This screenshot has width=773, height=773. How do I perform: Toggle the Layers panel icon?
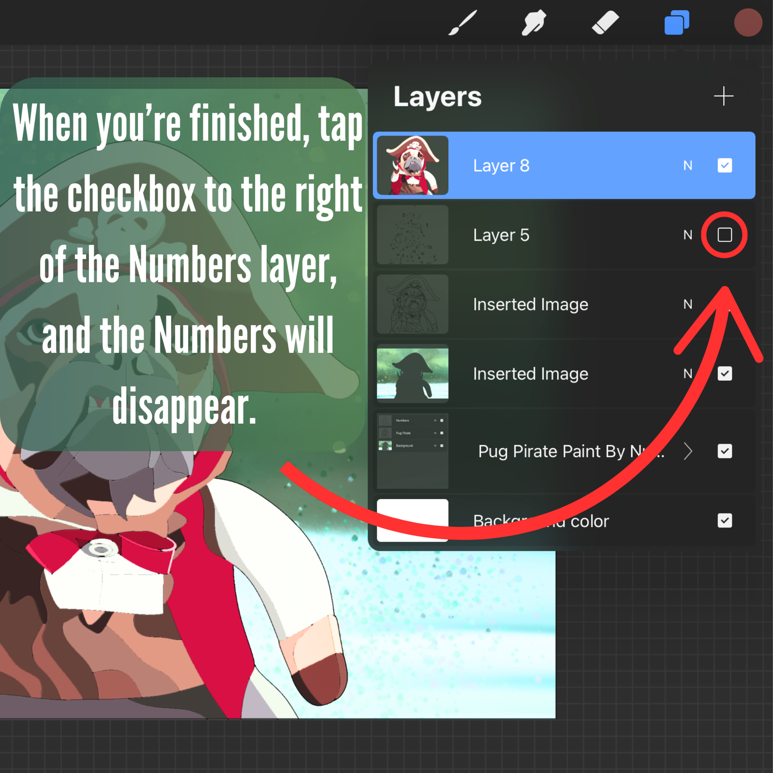[x=677, y=24]
